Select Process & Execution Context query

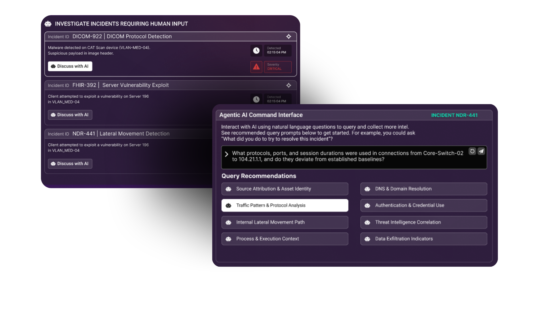[x=285, y=239]
